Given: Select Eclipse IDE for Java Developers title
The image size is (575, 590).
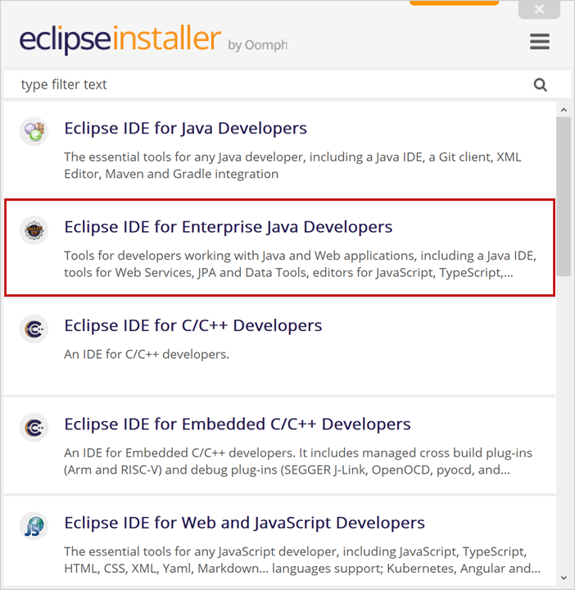Looking at the screenshot, I should tap(185, 129).
